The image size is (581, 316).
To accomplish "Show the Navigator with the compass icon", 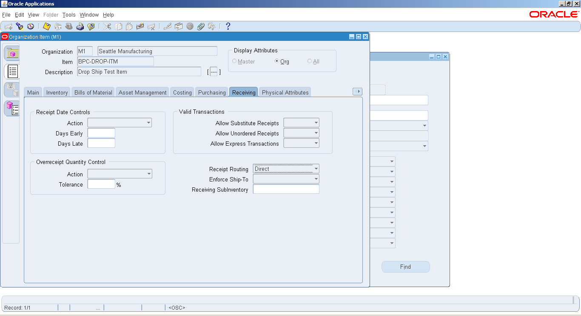I will pos(30,26).
